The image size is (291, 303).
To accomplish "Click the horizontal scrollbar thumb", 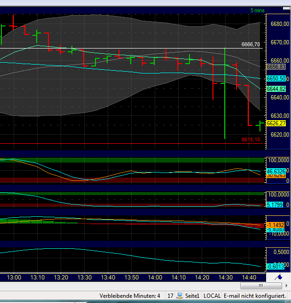I will coord(261,286).
